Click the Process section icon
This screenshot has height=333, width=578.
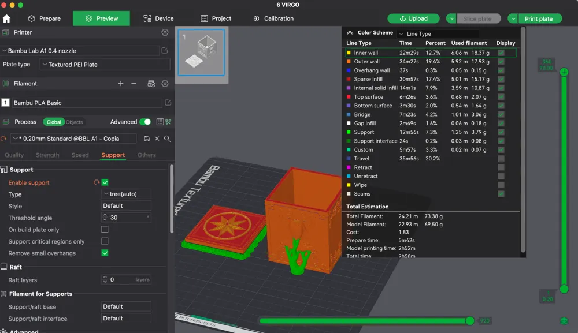pyautogui.click(x=6, y=122)
